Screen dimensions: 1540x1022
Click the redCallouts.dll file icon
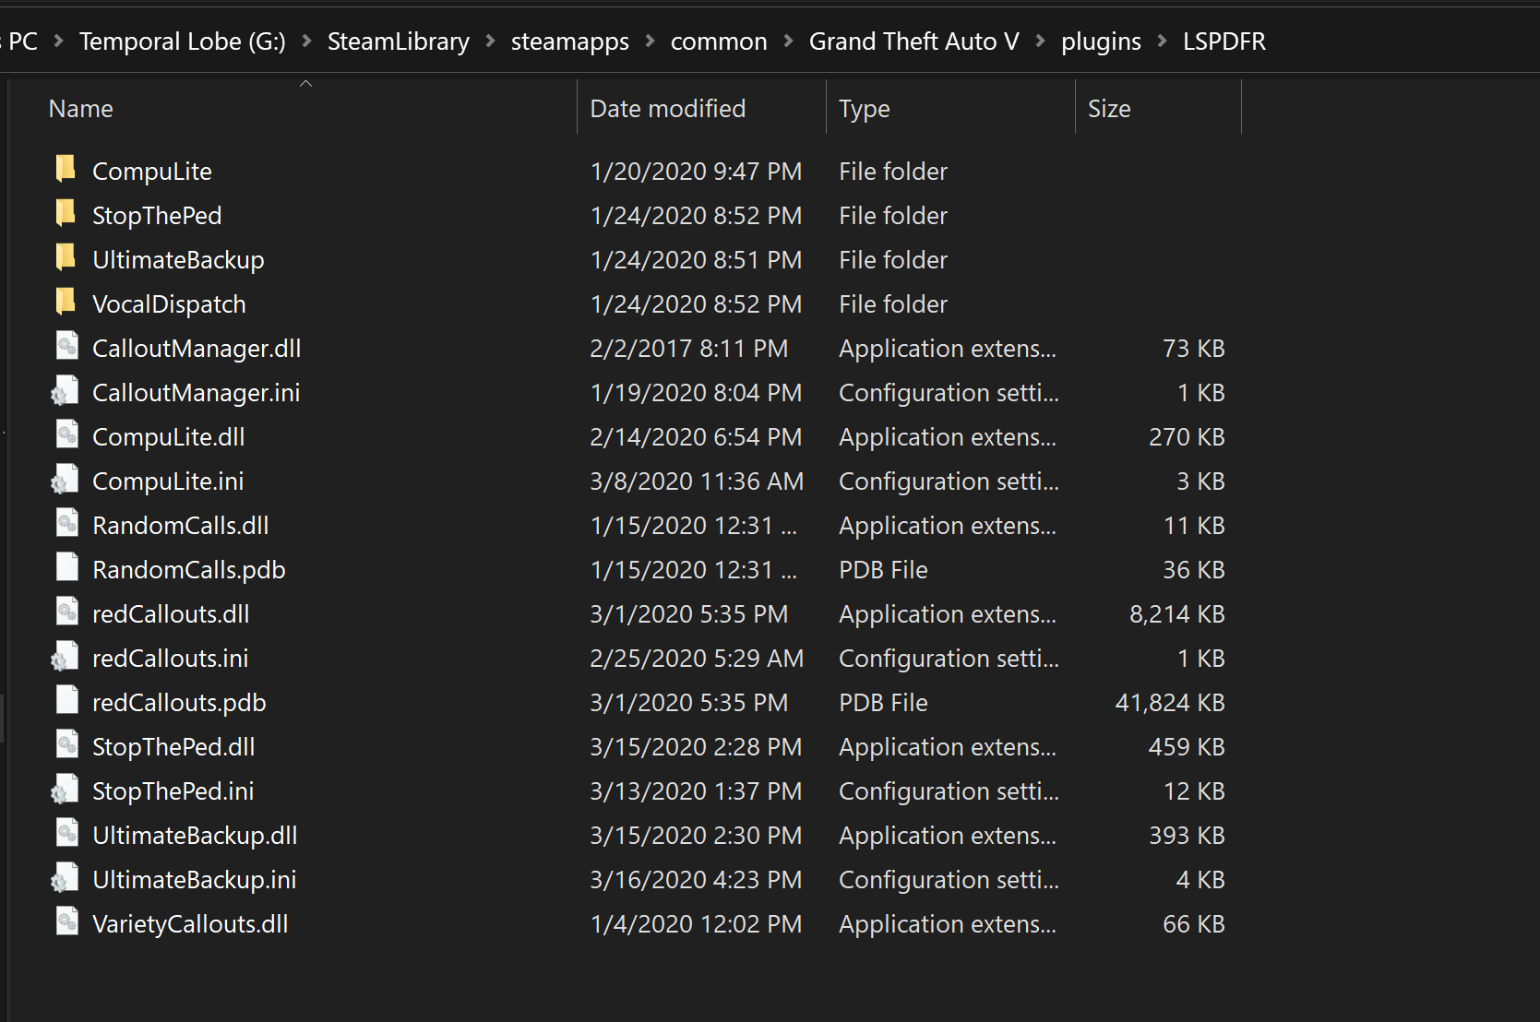[x=66, y=612]
